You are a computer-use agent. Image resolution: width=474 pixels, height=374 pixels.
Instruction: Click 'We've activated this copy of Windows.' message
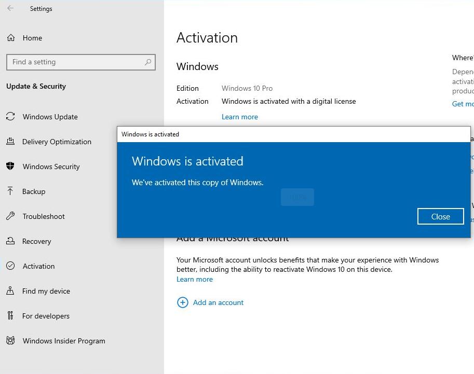[x=197, y=183]
